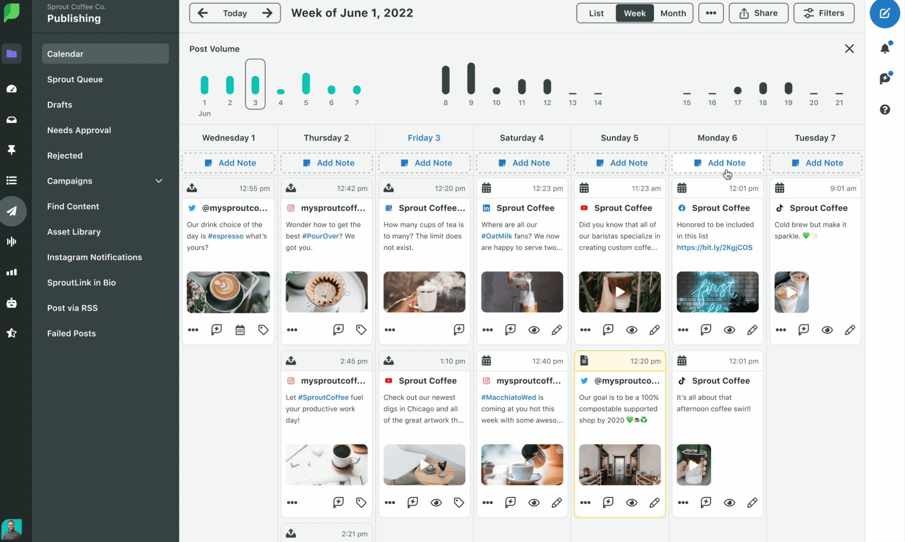
Task: Open the inbox tray sidebar icon
Action: click(12, 120)
